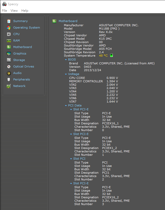Collapse the Voltage section arrow

pos(66,74)
